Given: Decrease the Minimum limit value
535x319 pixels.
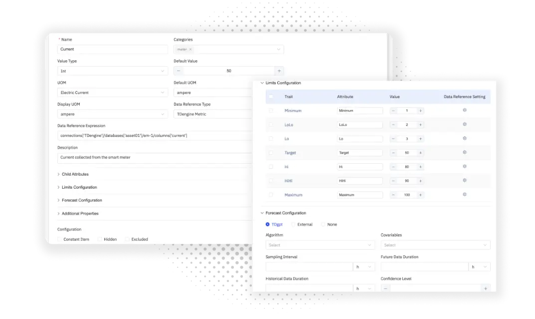Looking at the screenshot, I should click(393, 110).
